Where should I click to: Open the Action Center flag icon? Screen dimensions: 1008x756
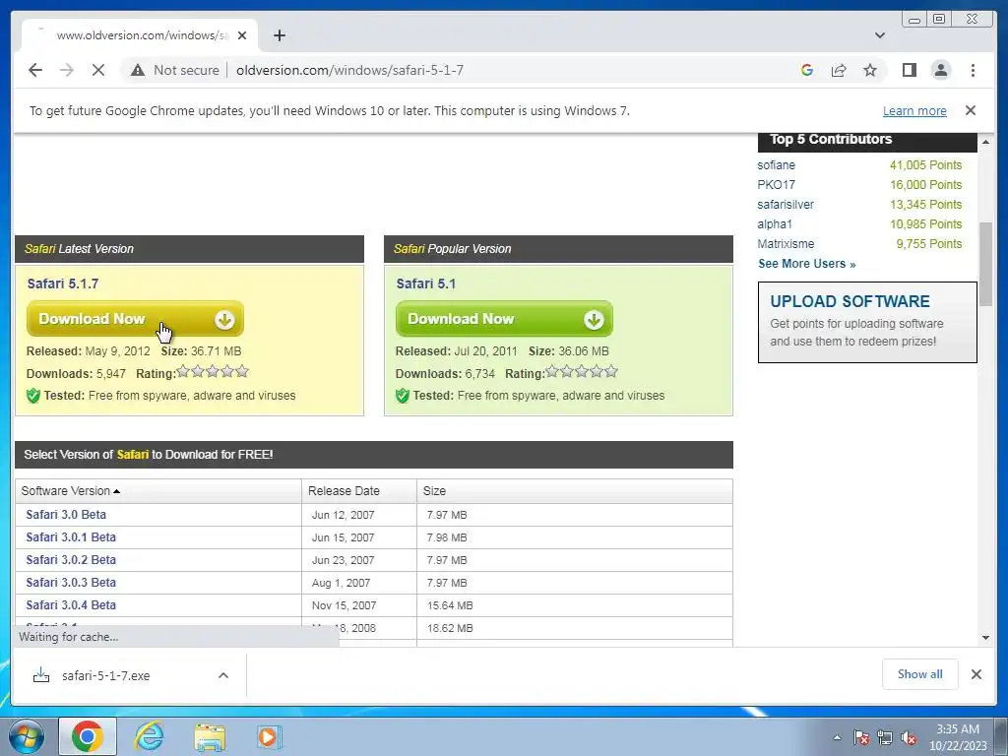tap(861, 737)
